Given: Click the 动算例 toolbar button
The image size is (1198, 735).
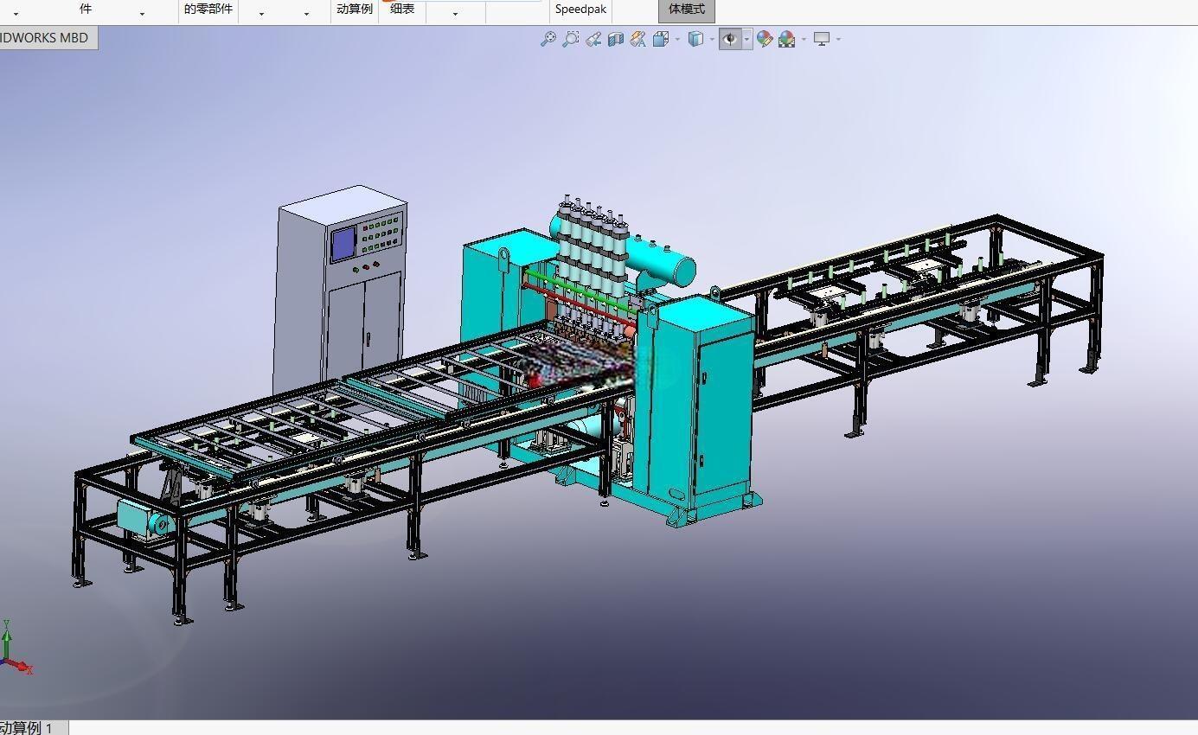Looking at the screenshot, I should click(x=355, y=10).
